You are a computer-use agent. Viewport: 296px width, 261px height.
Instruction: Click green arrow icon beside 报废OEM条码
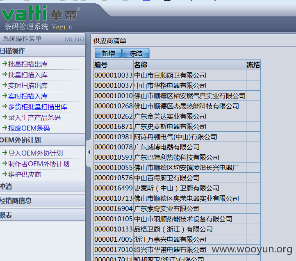tap(5, 128)
